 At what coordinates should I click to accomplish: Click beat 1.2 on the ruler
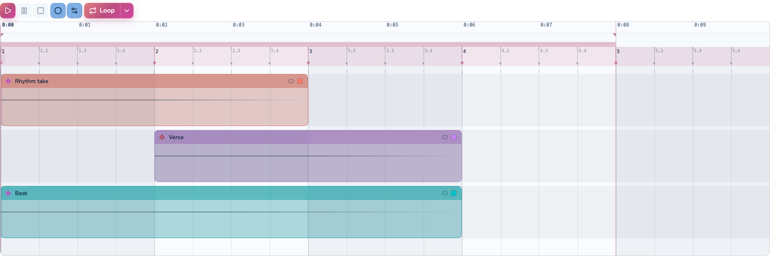click(x=44, y=51)
